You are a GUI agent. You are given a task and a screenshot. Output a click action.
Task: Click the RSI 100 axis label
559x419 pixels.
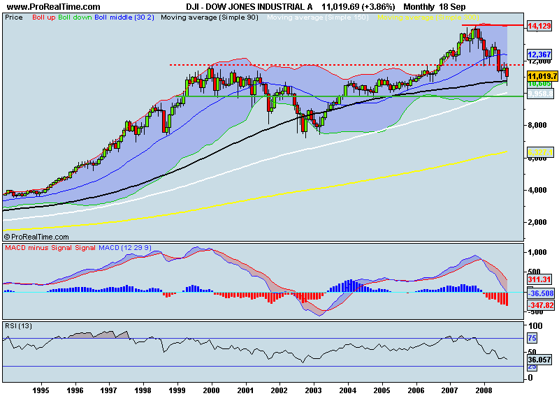pos(535,326)
